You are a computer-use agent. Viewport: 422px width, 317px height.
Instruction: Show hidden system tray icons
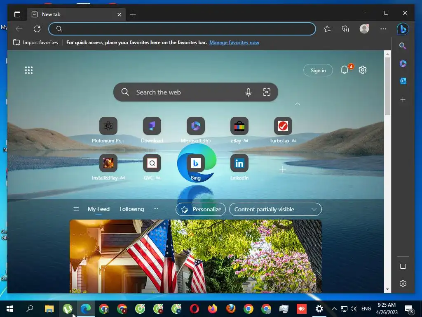click(x=334, y=309)
